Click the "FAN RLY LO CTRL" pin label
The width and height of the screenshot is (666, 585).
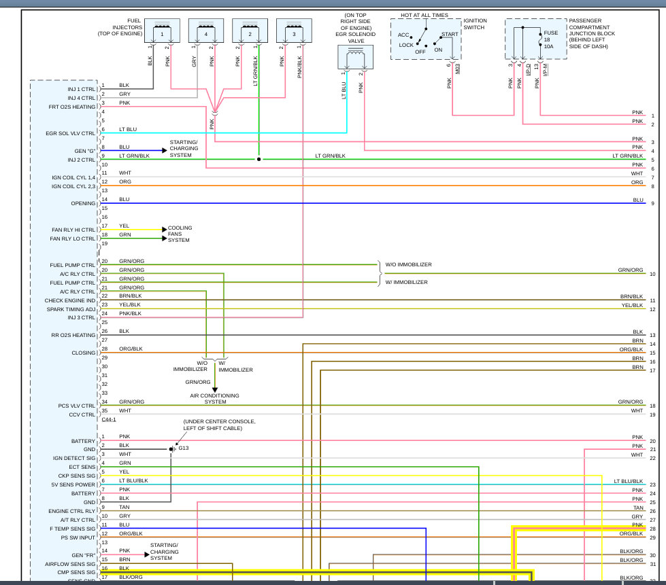point(73,239)
